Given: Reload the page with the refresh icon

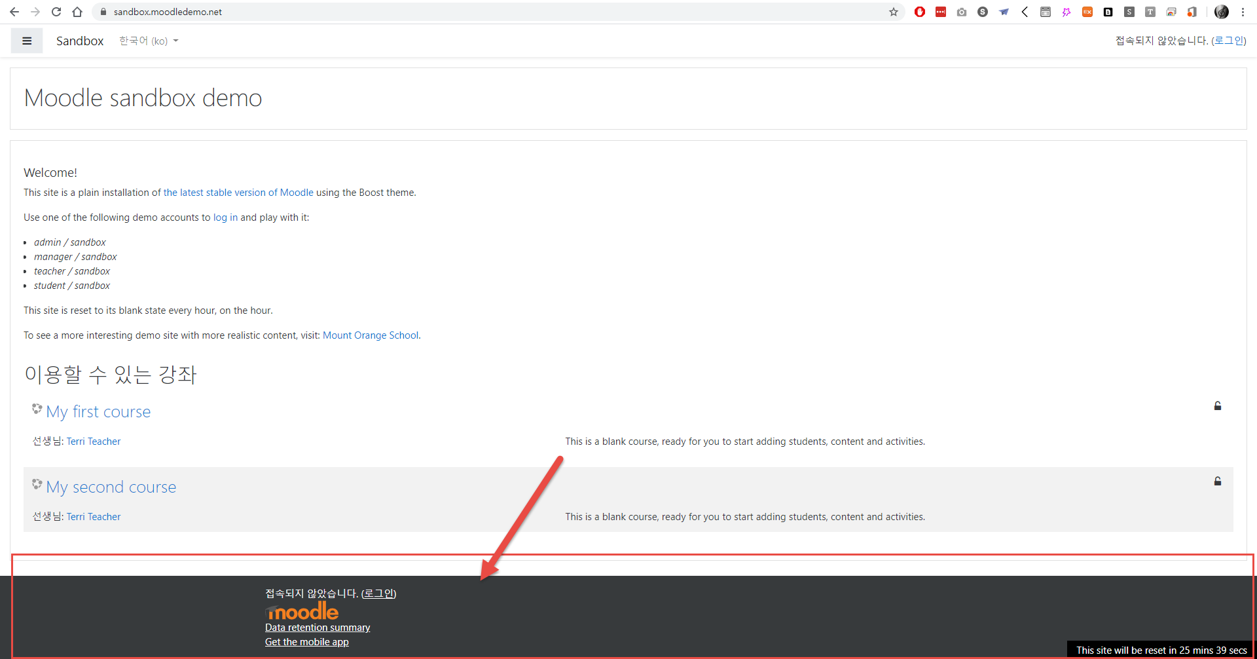Looking at the screenshot, I should click(x=56, y=12).
